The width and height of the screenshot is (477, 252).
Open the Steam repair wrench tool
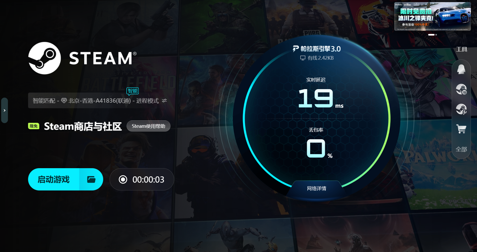(461, 109)
